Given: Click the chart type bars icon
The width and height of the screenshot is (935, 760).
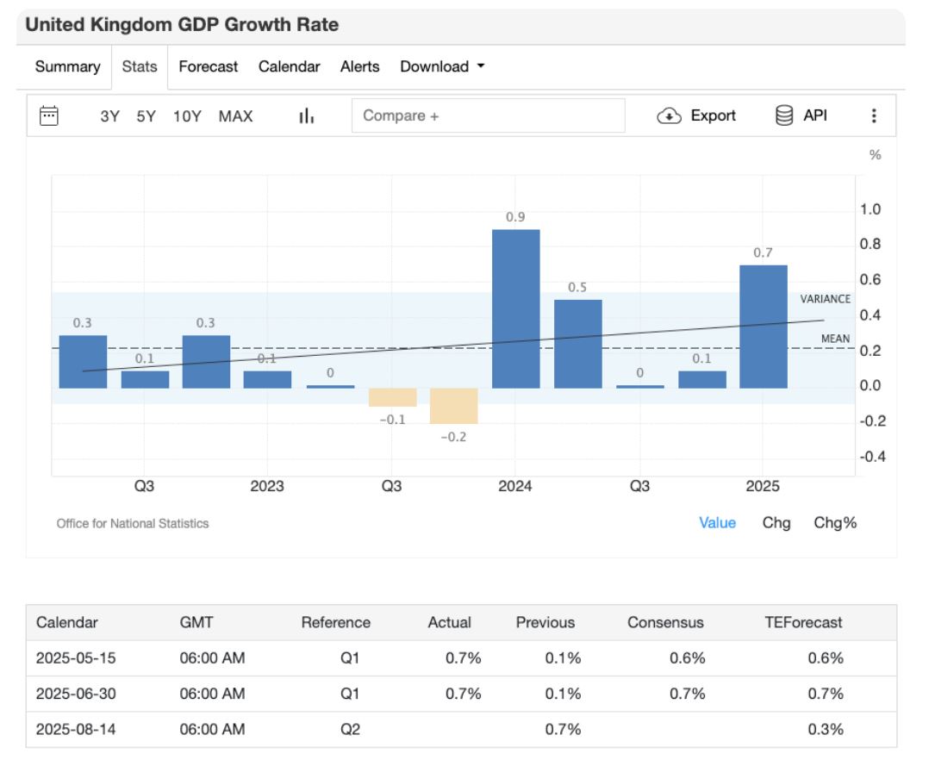Looking at the screenshot, I should [306, 116].
